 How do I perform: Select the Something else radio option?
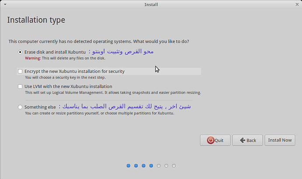point(20,107)
